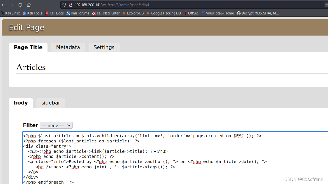
Task: Click the '<?php endforeach; ?>' code line
Action: click(48, 182)
